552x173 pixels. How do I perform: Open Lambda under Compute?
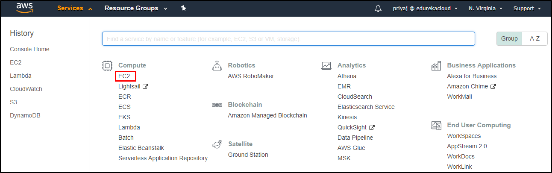(x=129, y=127)
